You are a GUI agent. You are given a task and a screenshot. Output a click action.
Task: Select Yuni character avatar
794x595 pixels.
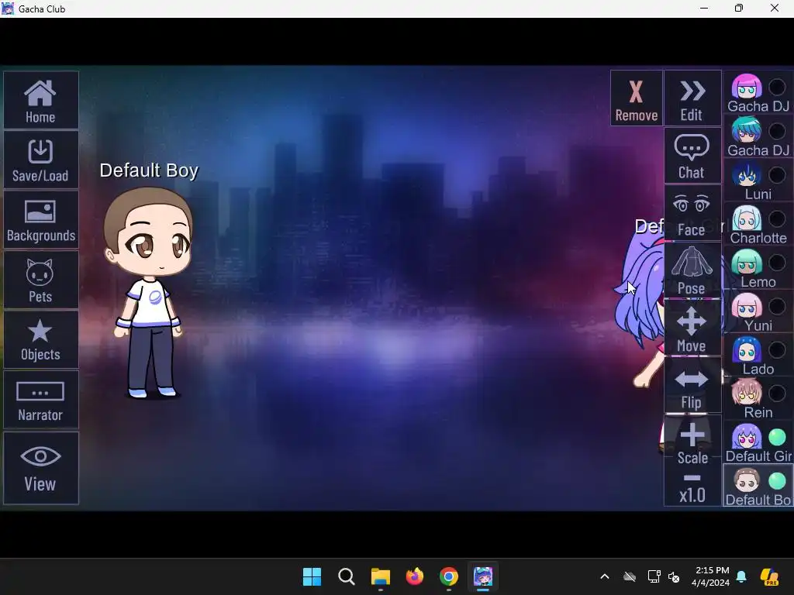coord(747,305)
